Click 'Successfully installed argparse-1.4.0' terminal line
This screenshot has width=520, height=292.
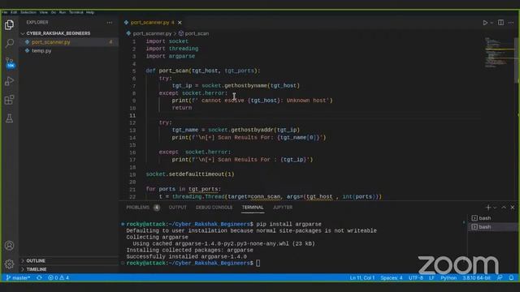(x=186, y=256)
